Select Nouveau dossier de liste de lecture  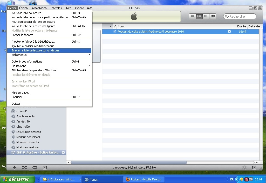click(x=49, y=22)
